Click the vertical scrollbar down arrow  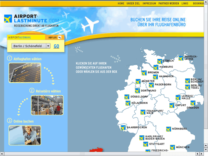[206, 149]
